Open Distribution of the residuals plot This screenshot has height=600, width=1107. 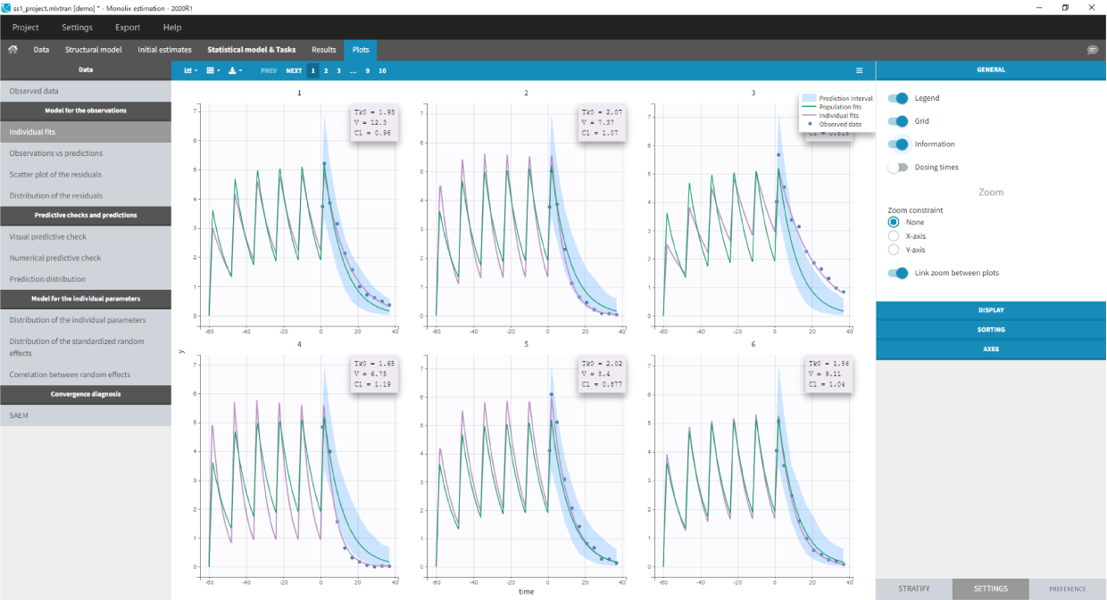click(86, 196)
